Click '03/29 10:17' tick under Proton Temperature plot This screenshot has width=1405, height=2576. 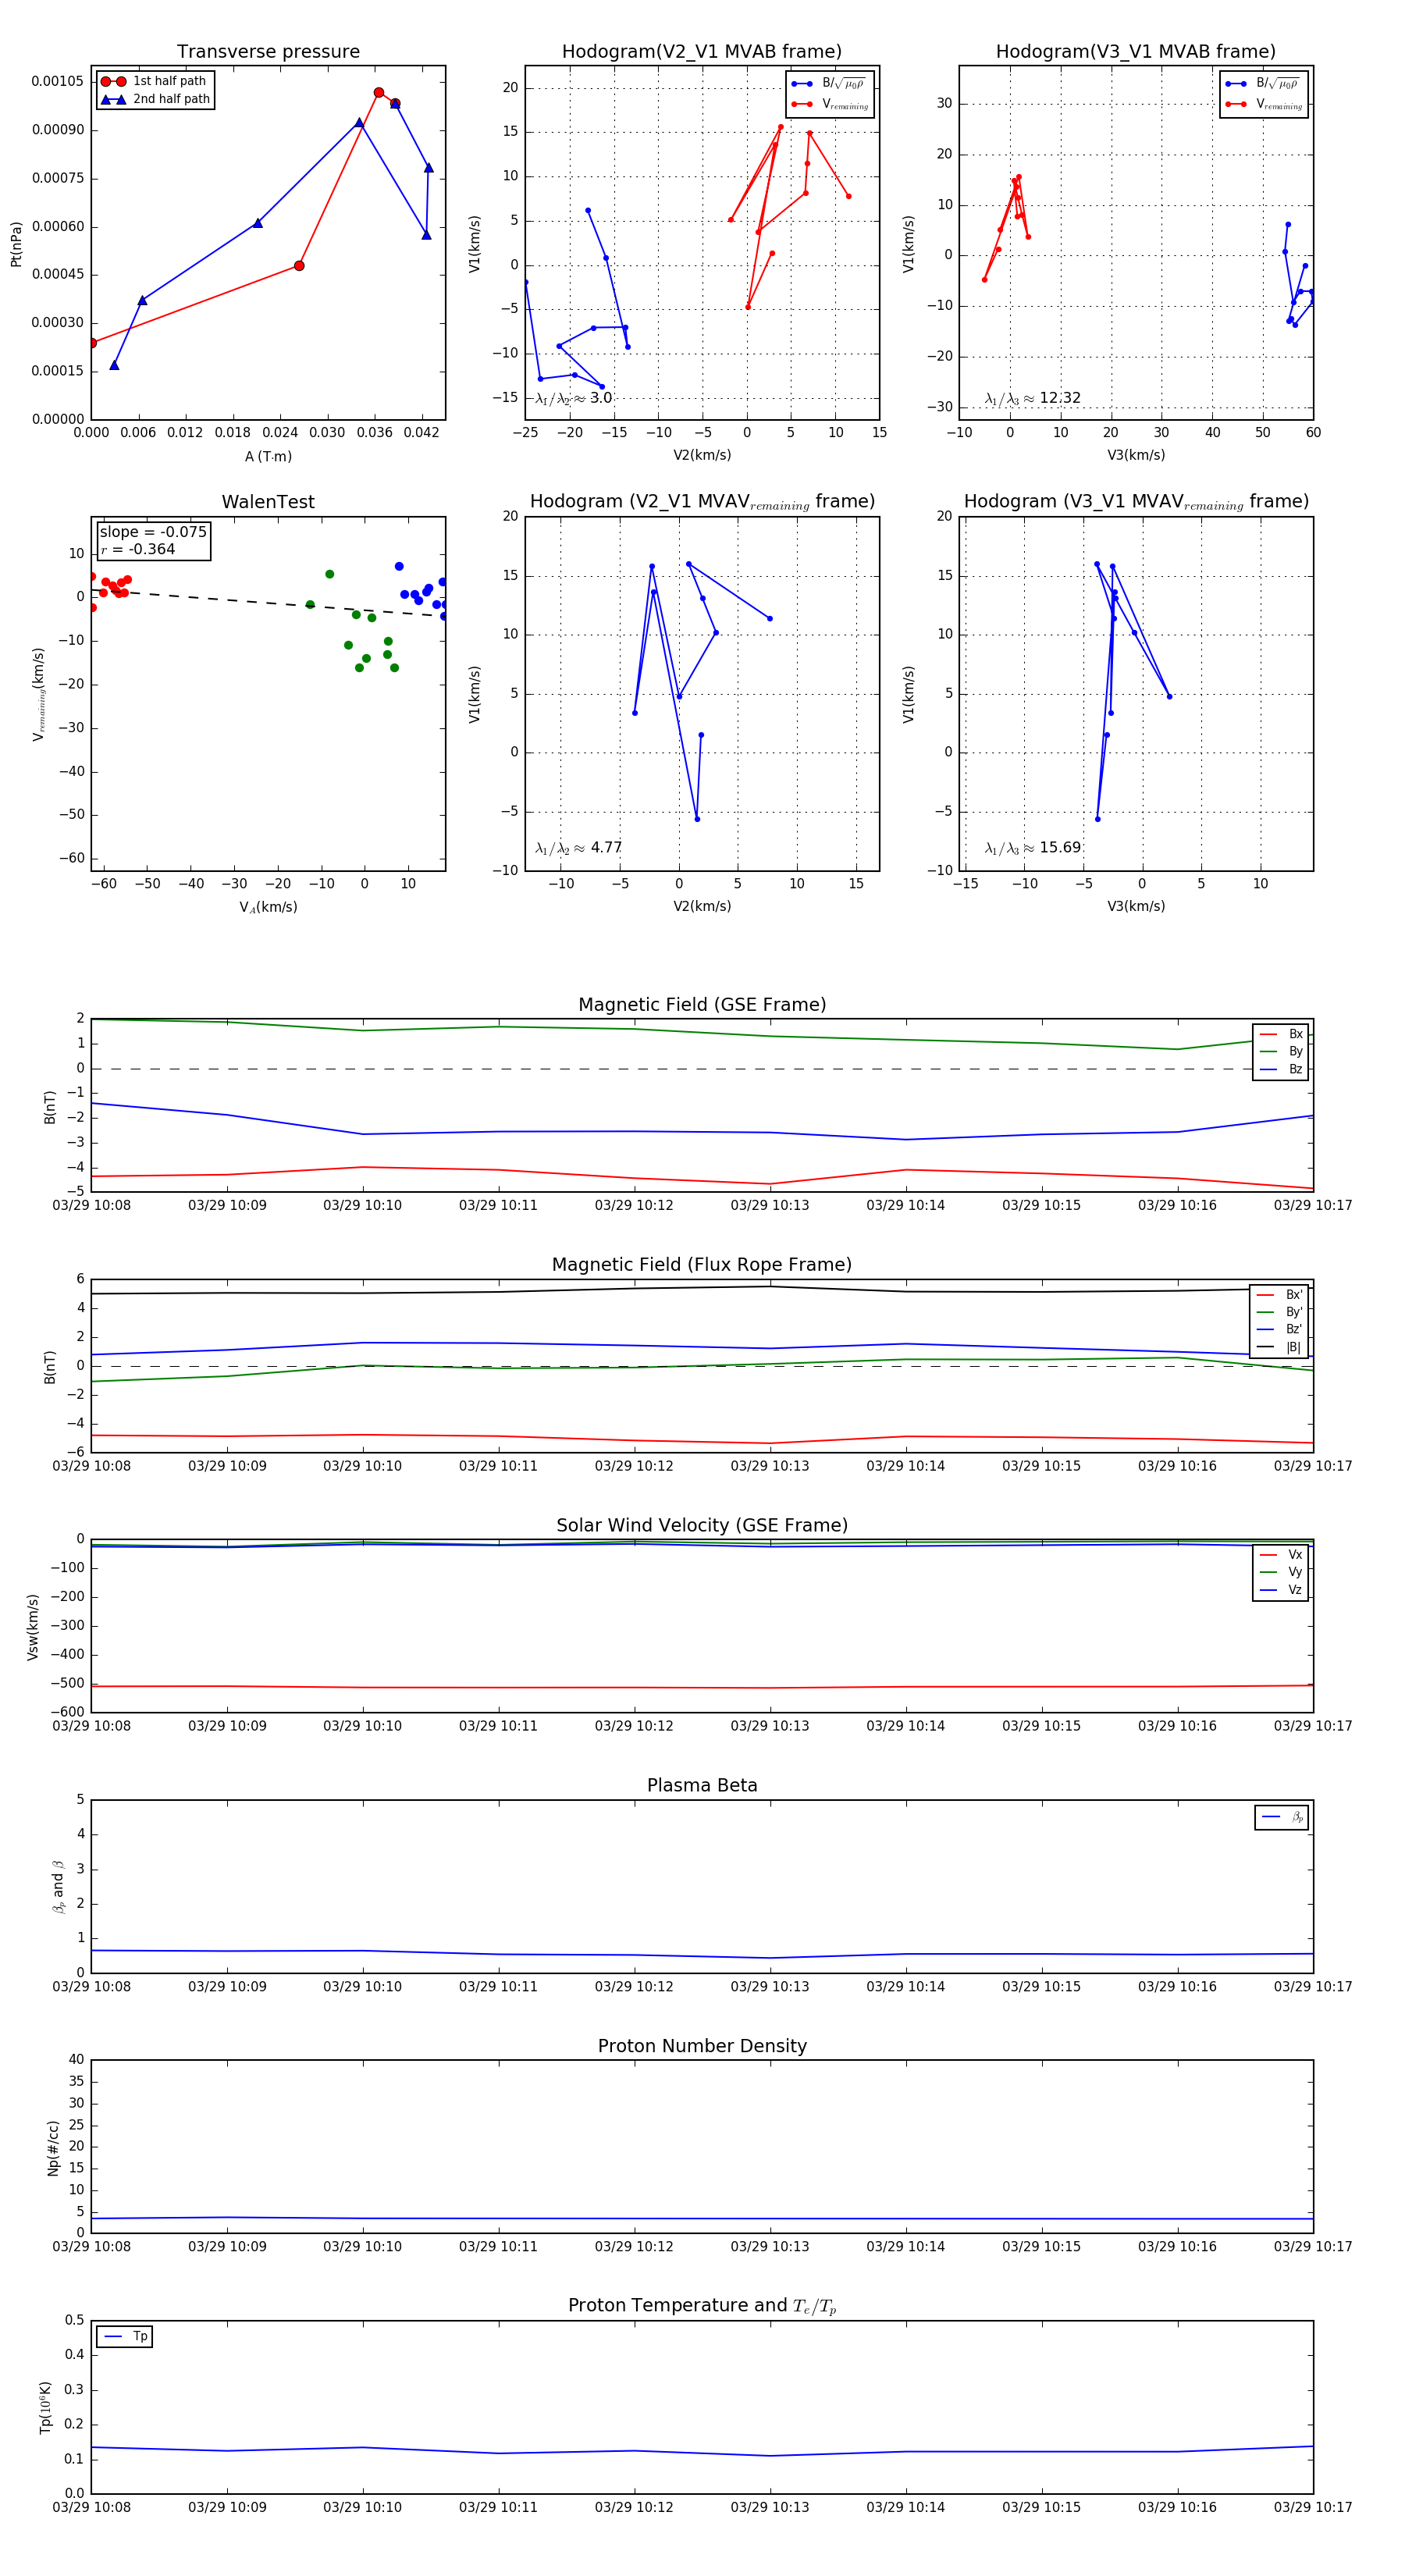pos(1313,2508)
